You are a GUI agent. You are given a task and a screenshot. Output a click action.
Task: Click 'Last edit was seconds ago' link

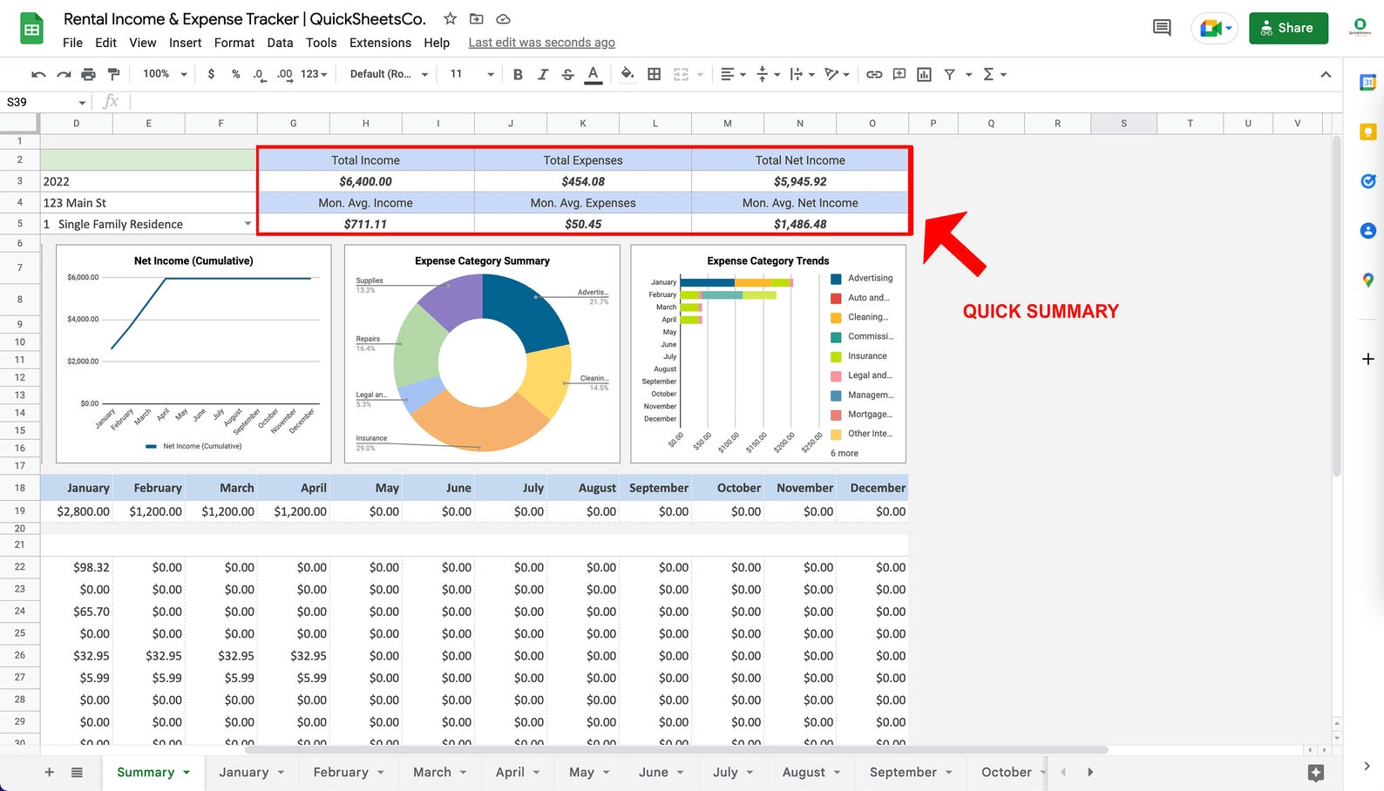(x=541, y=43)
